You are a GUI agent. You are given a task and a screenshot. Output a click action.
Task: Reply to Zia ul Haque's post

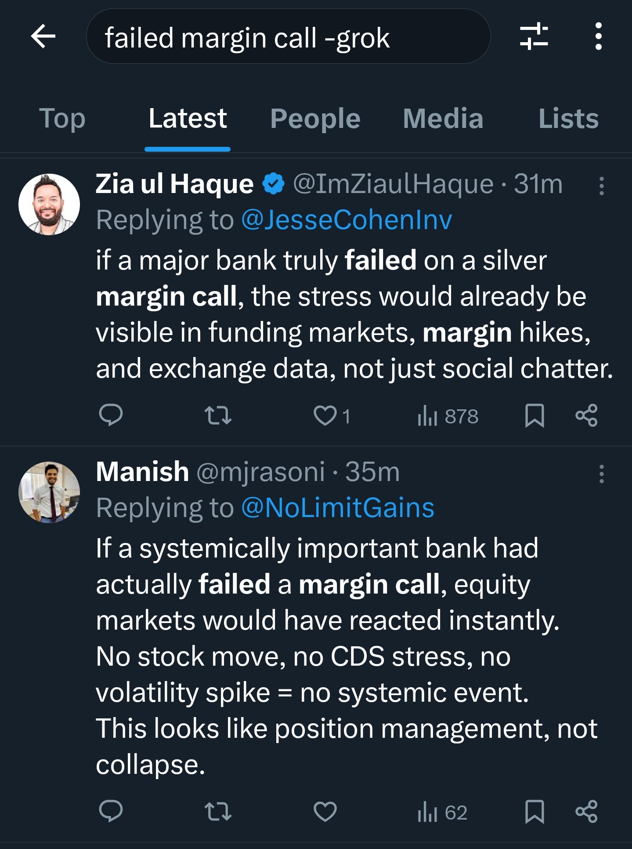click(111, 415)
